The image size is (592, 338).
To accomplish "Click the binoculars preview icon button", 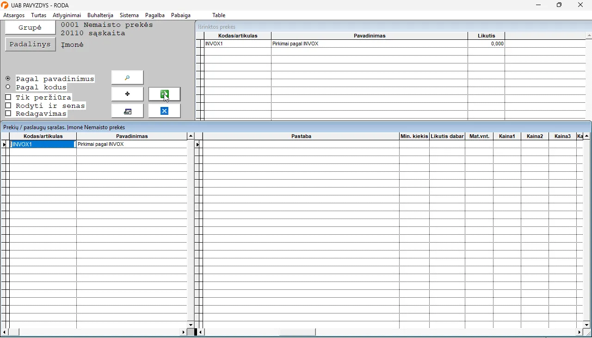I will (x=128, y=111).
